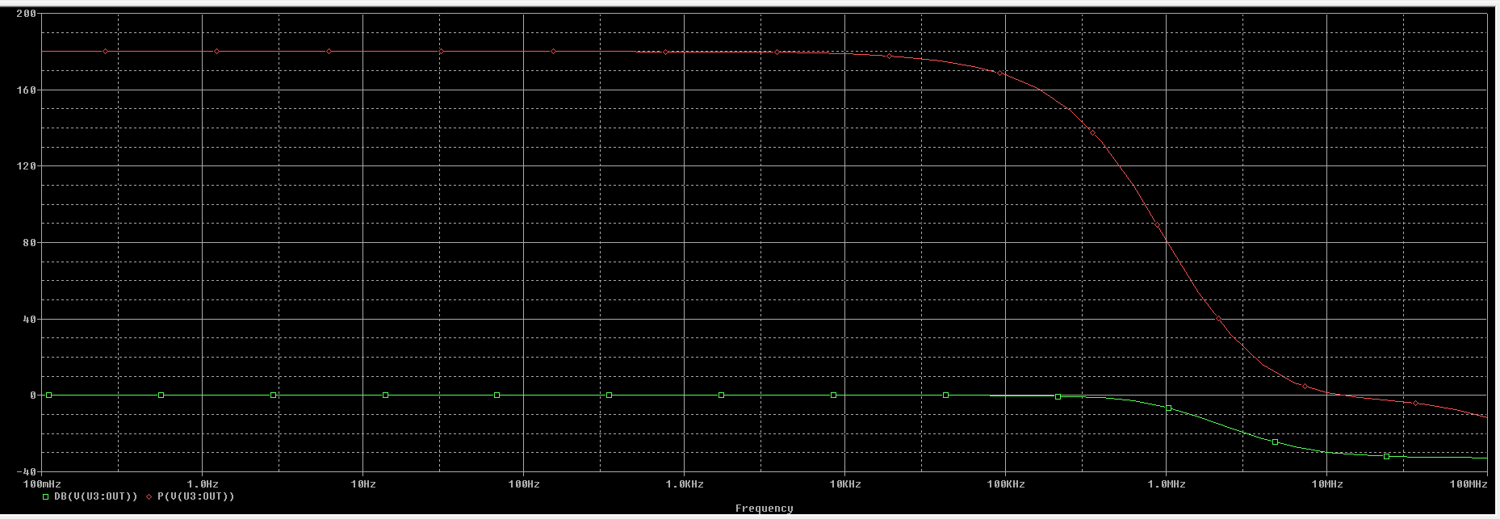Image resolution: width=1500 pixels, height=519 pixels.
Task: Click the green square legend symbol for DB(V(U3:OUT))
Action: pos(46,496)
